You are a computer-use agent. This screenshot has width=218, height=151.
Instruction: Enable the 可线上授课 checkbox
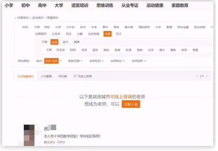pos(75,76)
